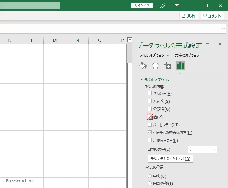Viewport: 228px width, 188px height.
Task: Expand the formula bar chevron
Action: [224, 29]
